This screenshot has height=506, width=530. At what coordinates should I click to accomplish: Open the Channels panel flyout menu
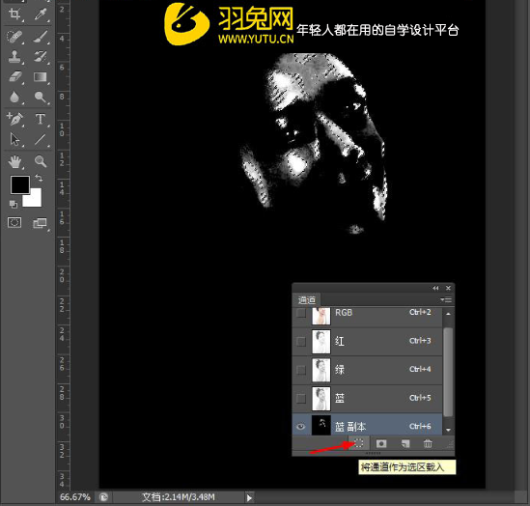[x=445, y=299]
